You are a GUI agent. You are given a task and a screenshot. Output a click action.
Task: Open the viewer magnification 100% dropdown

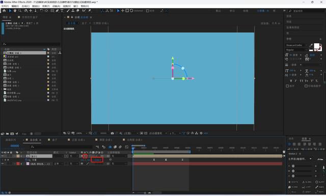[82, 133]
